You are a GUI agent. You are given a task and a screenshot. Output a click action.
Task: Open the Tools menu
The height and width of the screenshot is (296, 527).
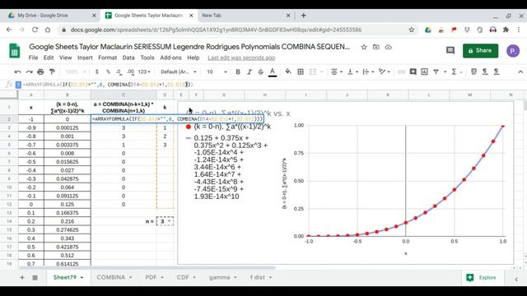click(147, 58)
